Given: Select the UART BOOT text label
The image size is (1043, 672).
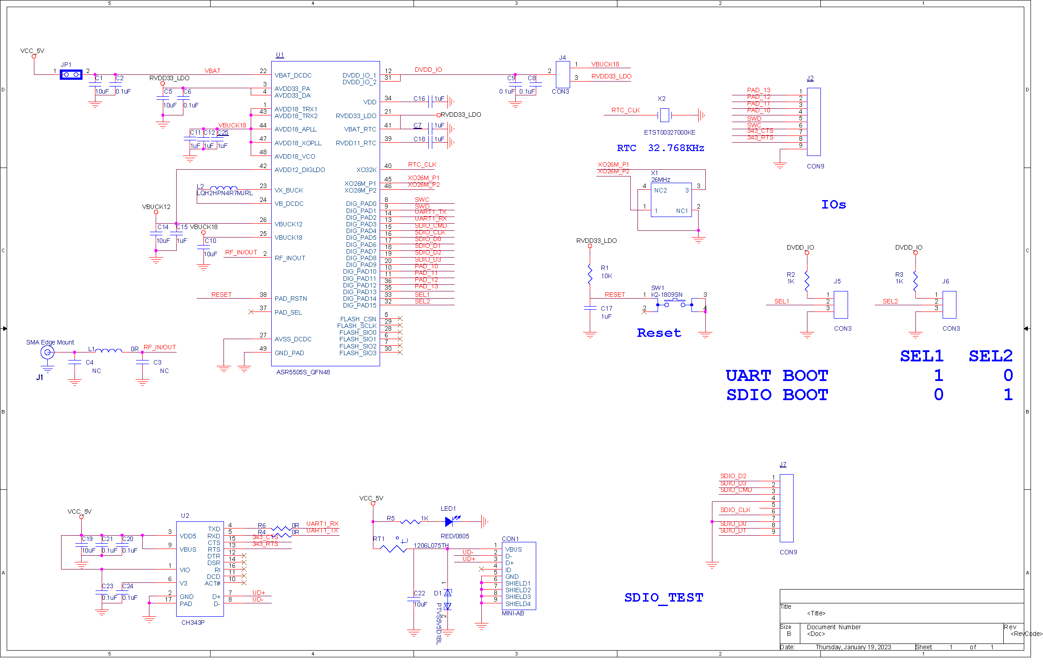Looking at the screenshot, I should 777,376.
